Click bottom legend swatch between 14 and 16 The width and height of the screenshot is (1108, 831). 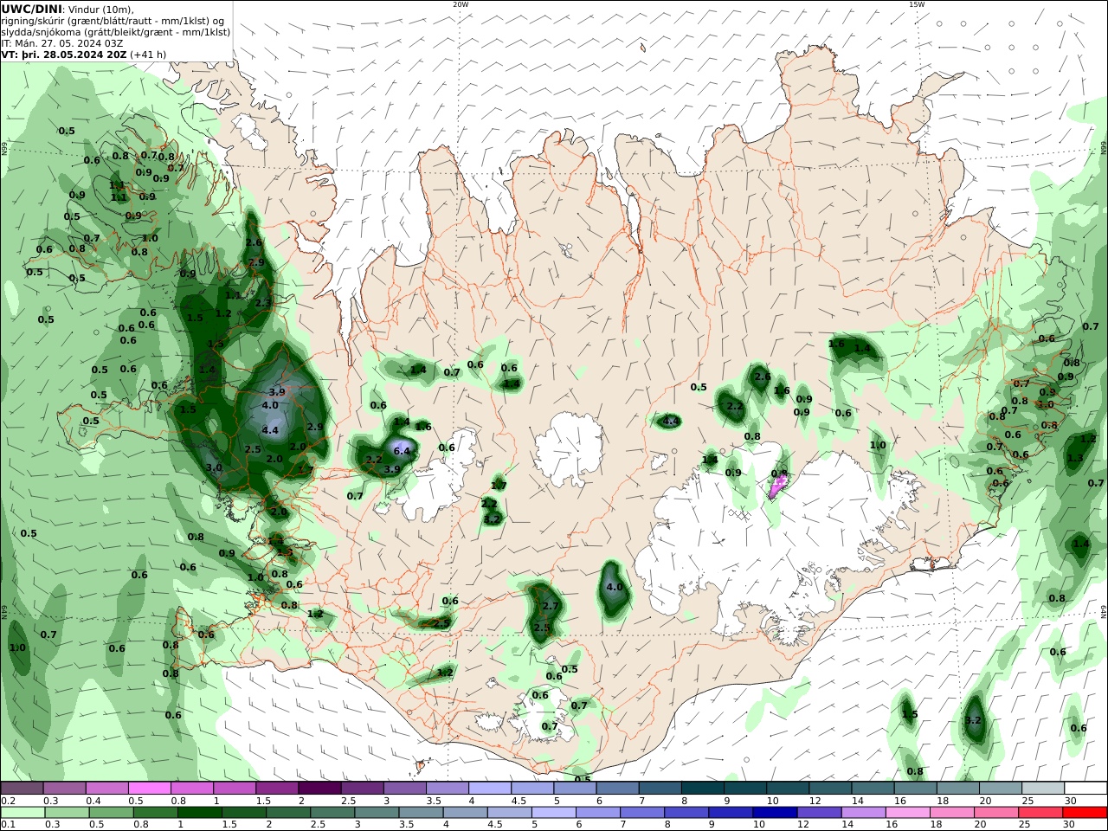click(863, 812)
